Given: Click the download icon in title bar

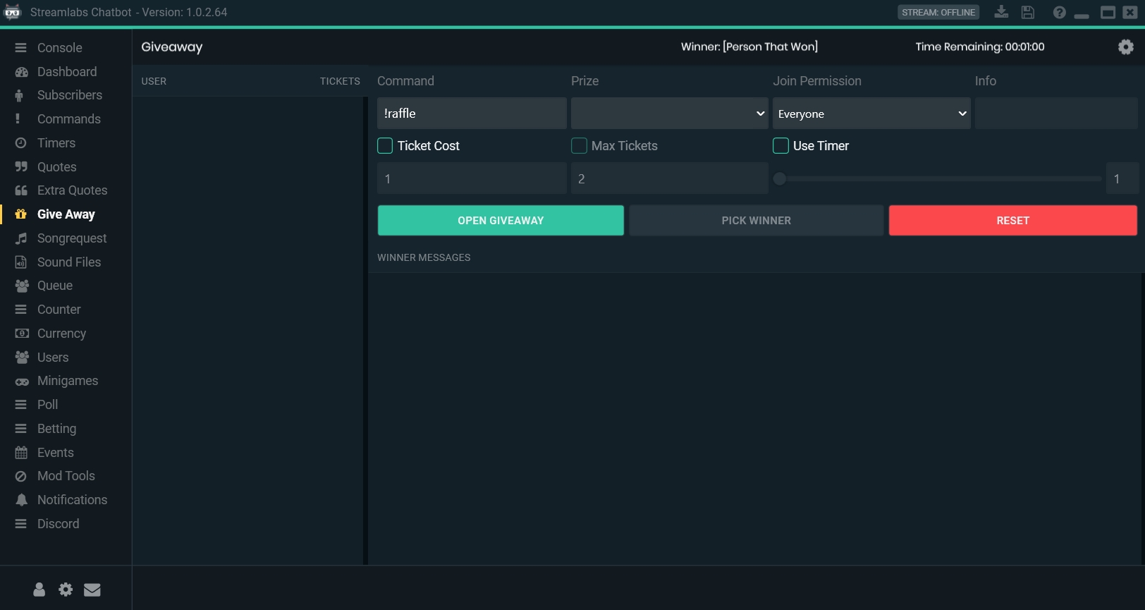Looking at the screenshot, I should coord(1000,12).
